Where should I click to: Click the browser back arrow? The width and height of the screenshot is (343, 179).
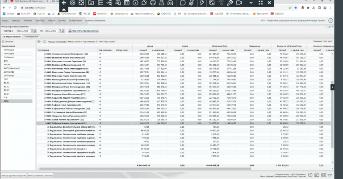[x=4, y=8]
